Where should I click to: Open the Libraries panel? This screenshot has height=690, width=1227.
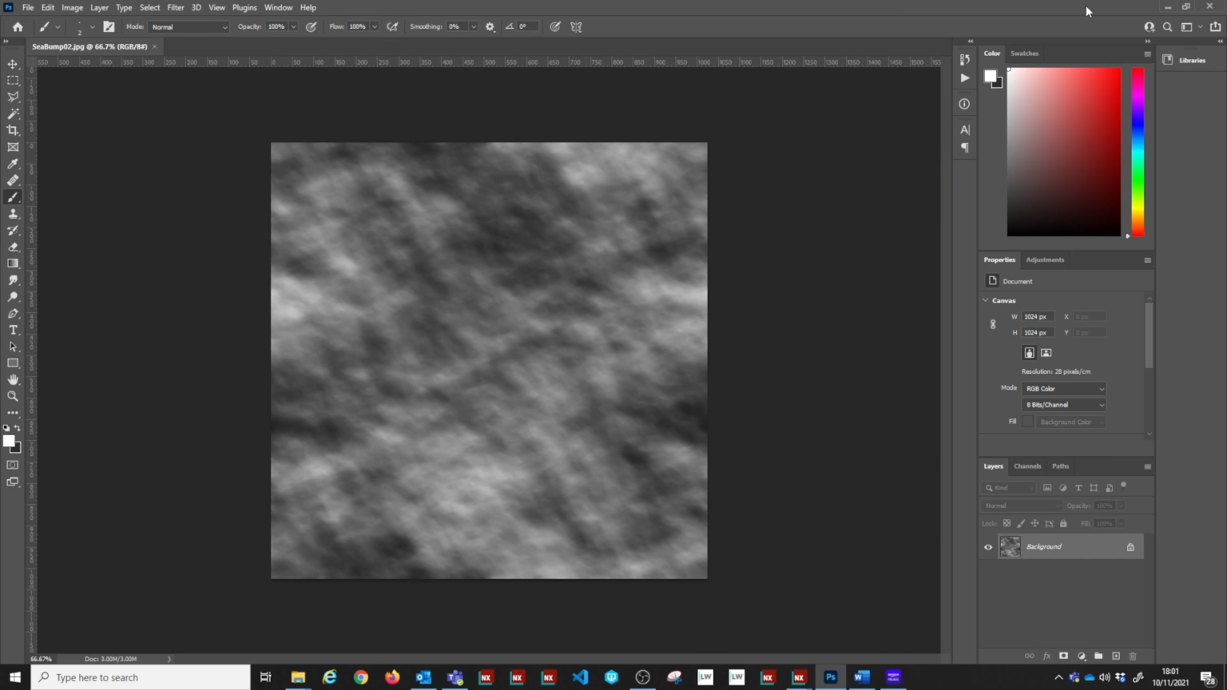point(1191,60)
